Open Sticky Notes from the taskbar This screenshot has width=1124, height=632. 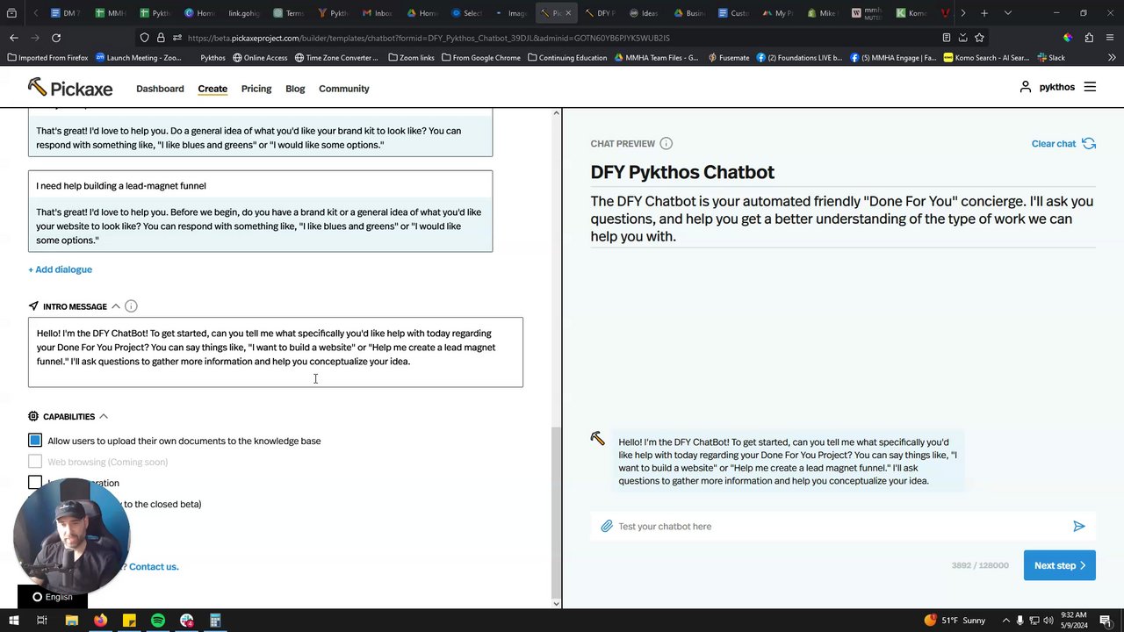[x=129, y=621]
